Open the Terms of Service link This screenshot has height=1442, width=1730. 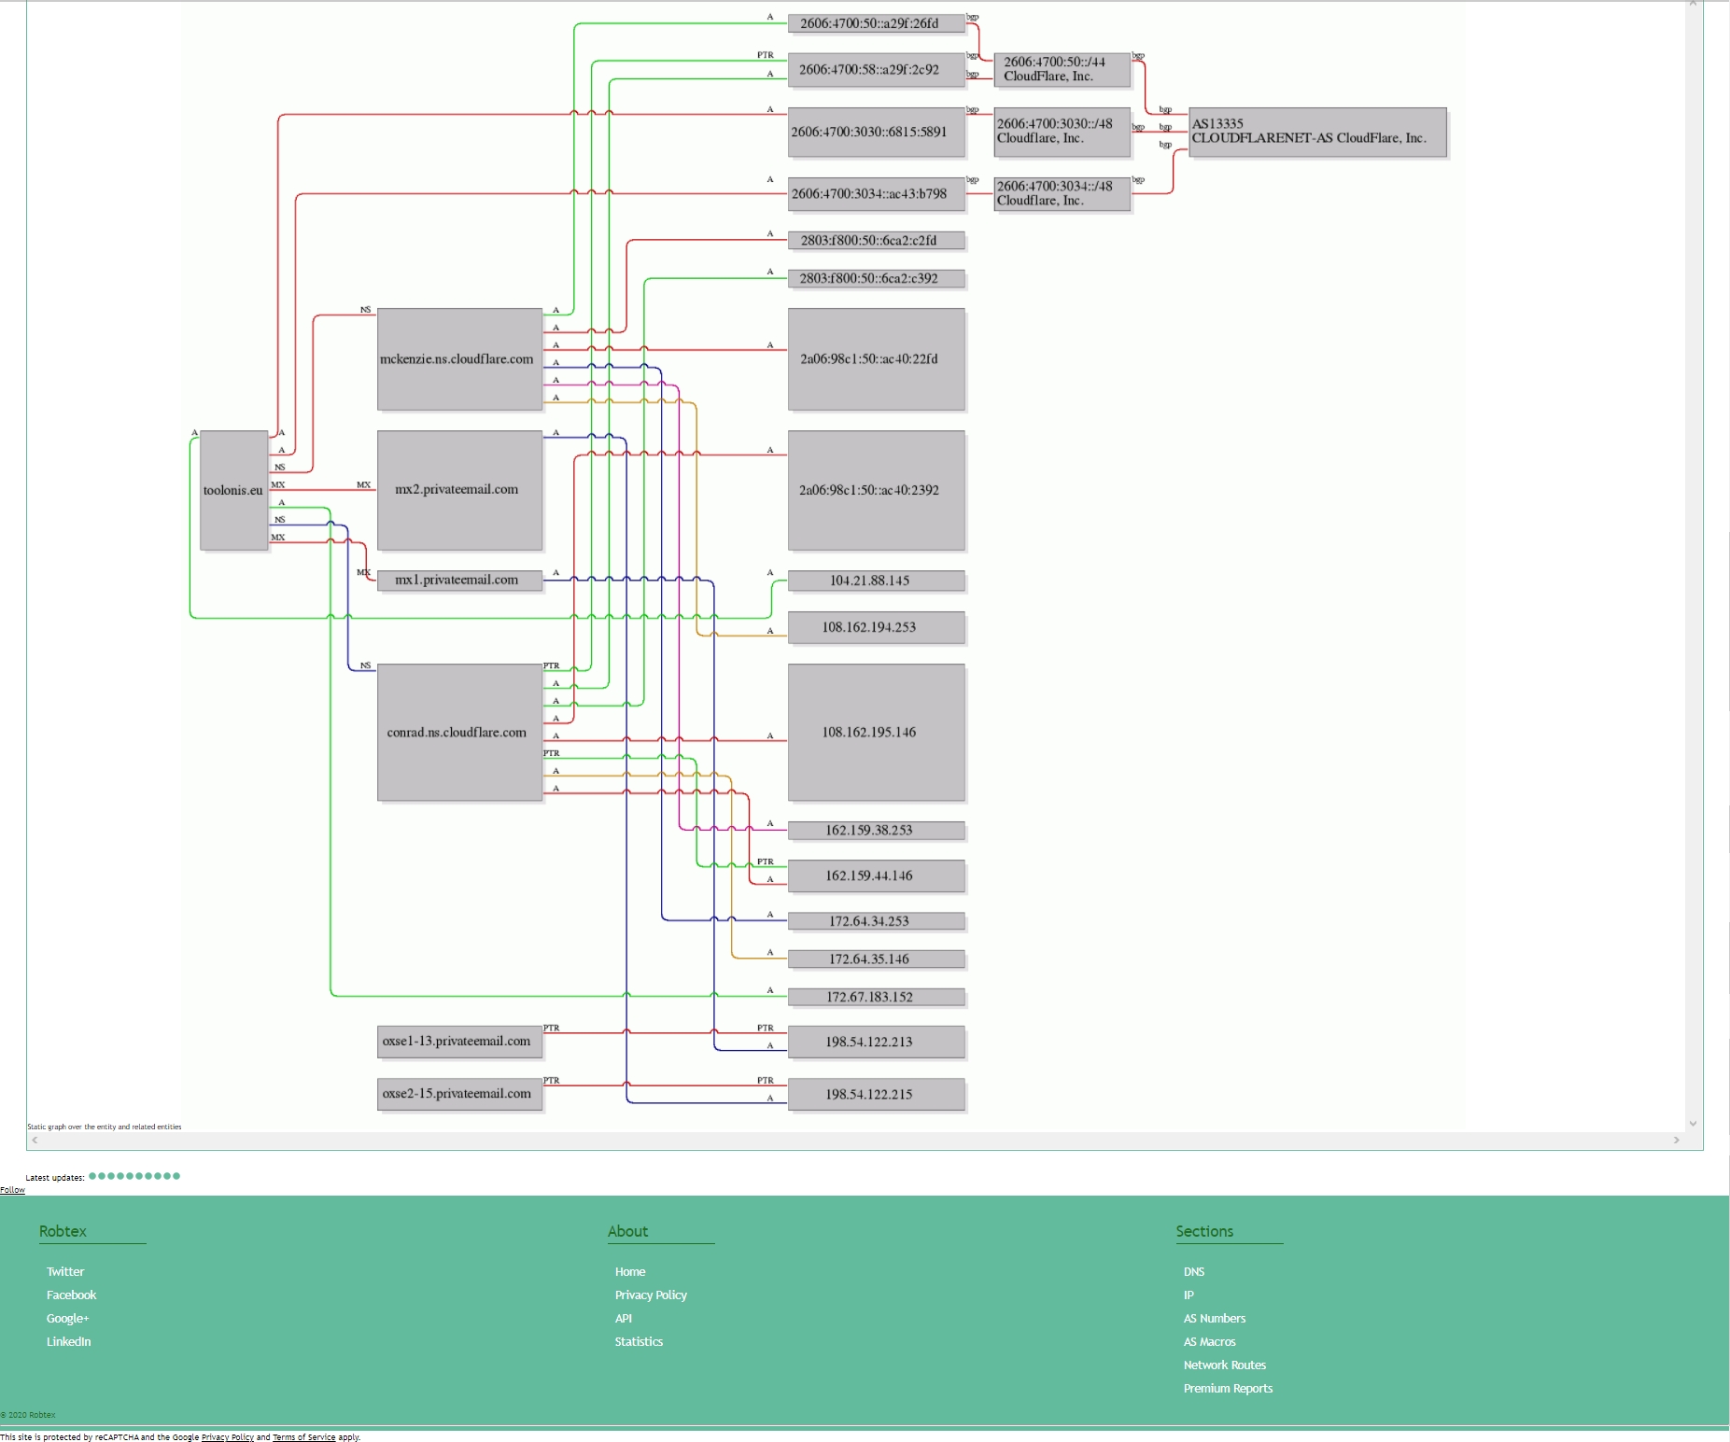[303, 1437]
